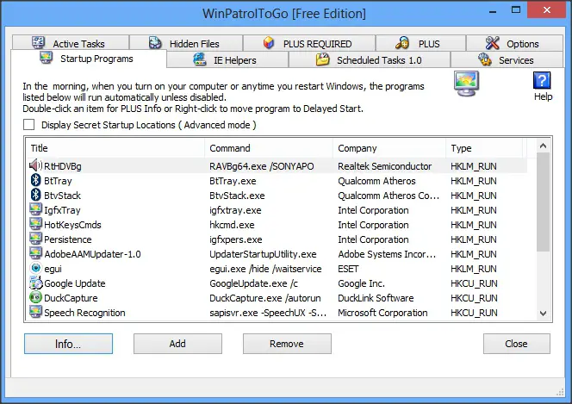Viewport: 572px width, 404px height.
Task: Click the IgfxTray row icon
Action: coord(36,209)
